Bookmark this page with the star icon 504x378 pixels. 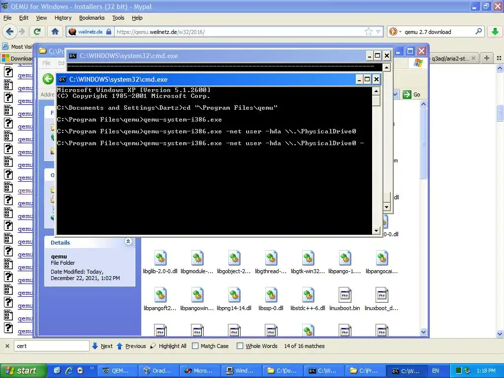point(369,31)
